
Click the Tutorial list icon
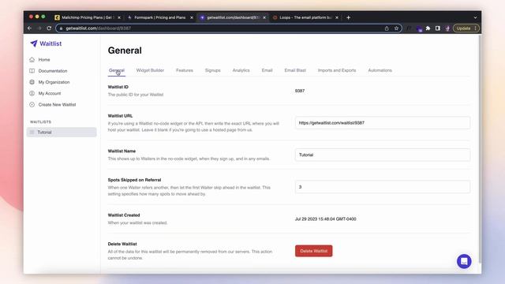coord(32,132)
